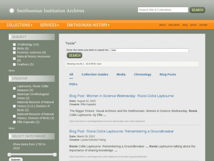Switch to the Blog Posts tab
Image resolution: width=214 pixels, height=161 pixels.
click(168, 74)
